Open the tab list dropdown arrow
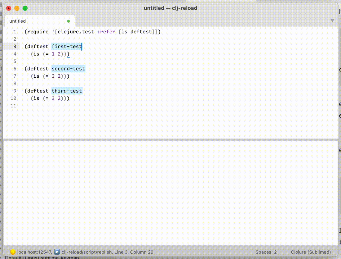The height and width of the screenshot is (259, 341). point(332,20)
